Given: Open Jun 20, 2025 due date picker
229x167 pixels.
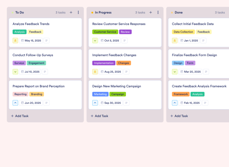Looking at the screenshot, I should pos(31,103).
